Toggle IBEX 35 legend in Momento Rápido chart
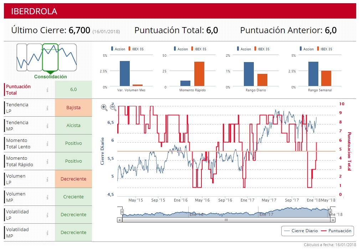This screenshot has width=359, height=249. tap(199, 49)
